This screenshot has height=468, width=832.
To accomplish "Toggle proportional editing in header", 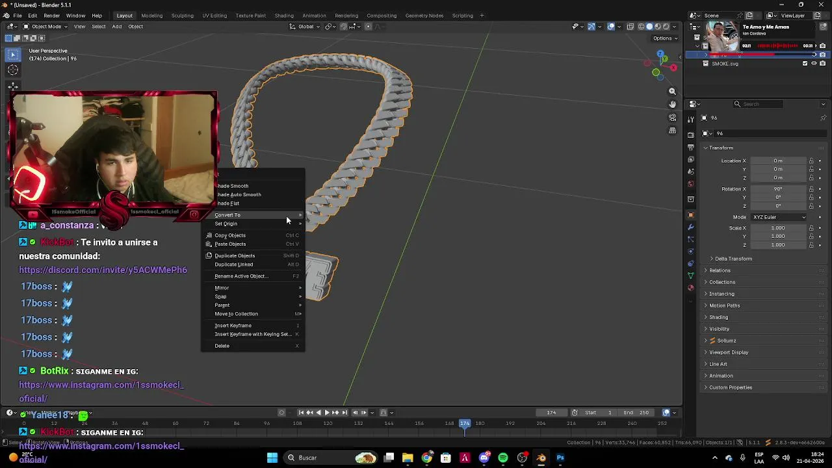I will tap(368, 27).
